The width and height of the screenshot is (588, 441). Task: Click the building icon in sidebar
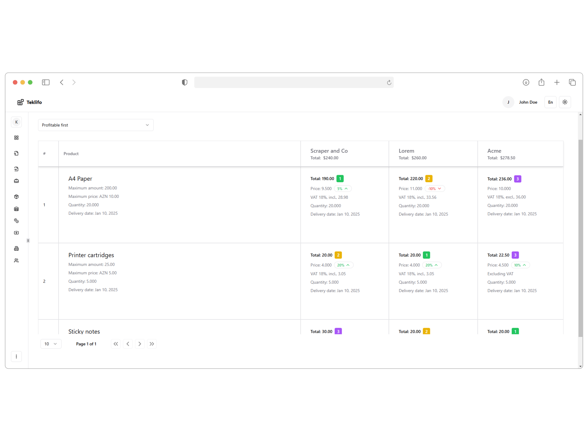(17, 248)
